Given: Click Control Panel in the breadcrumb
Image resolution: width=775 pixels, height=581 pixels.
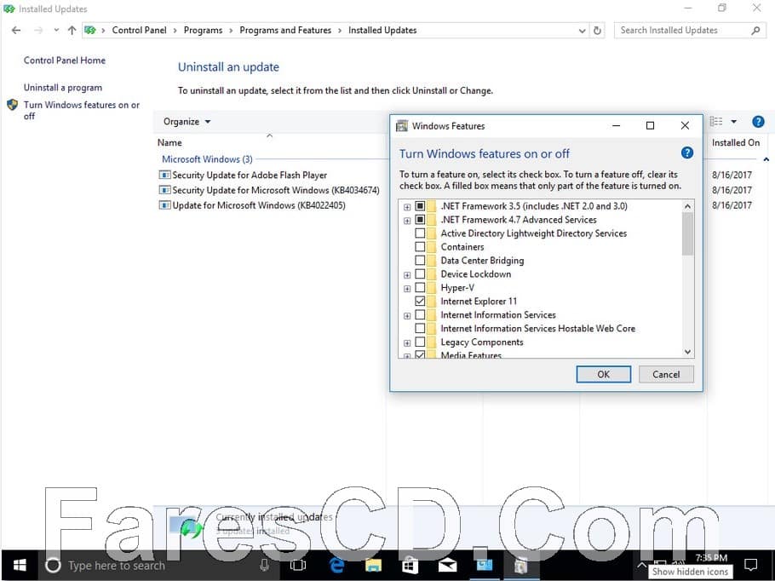Looking at the screenshot, I should (139, 30).
